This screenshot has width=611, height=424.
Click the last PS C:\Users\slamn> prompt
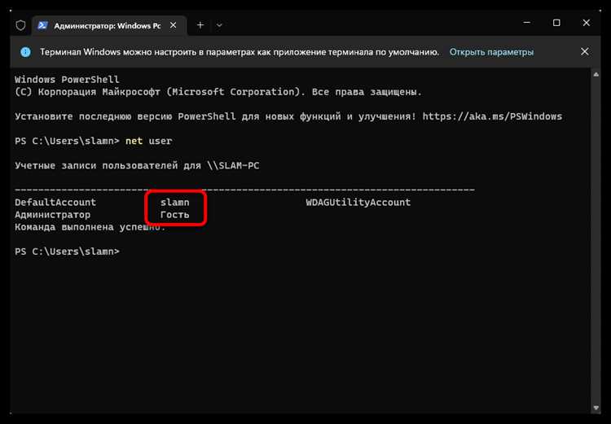point(67,251)
